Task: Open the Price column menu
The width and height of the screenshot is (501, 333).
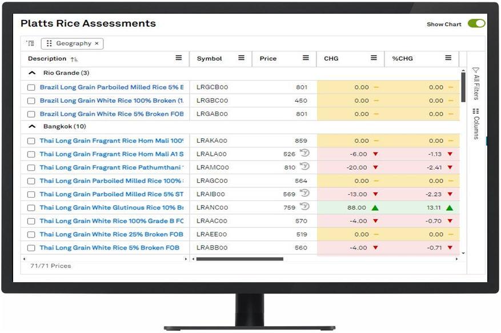Action: (x=306, y=58)
